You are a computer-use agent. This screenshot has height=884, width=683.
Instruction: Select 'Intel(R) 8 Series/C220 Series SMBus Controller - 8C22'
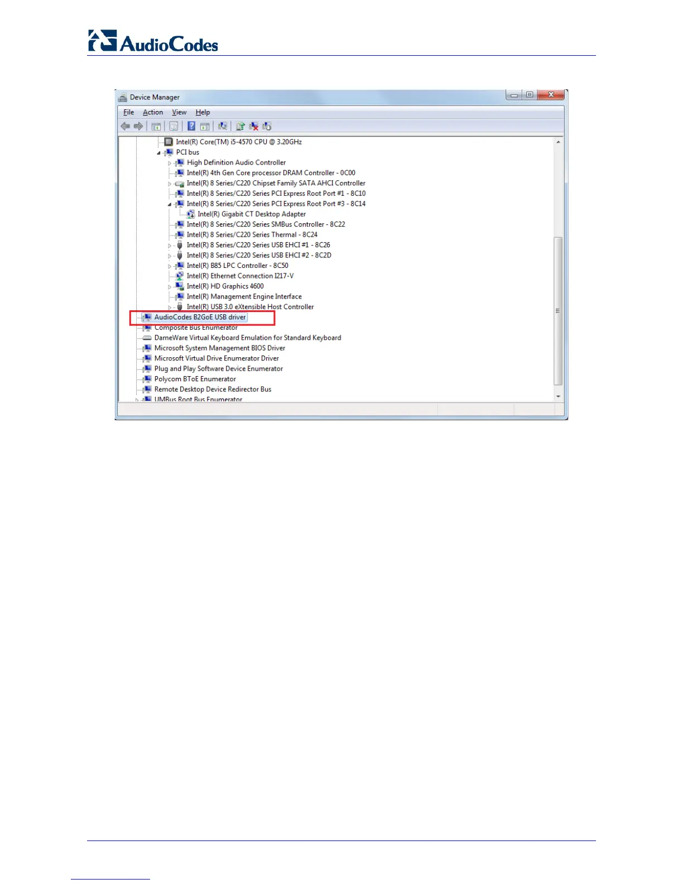click(266, 224)
